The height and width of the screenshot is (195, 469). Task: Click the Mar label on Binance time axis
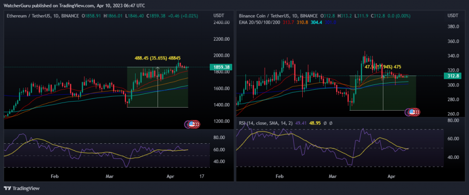pos(333,176)
